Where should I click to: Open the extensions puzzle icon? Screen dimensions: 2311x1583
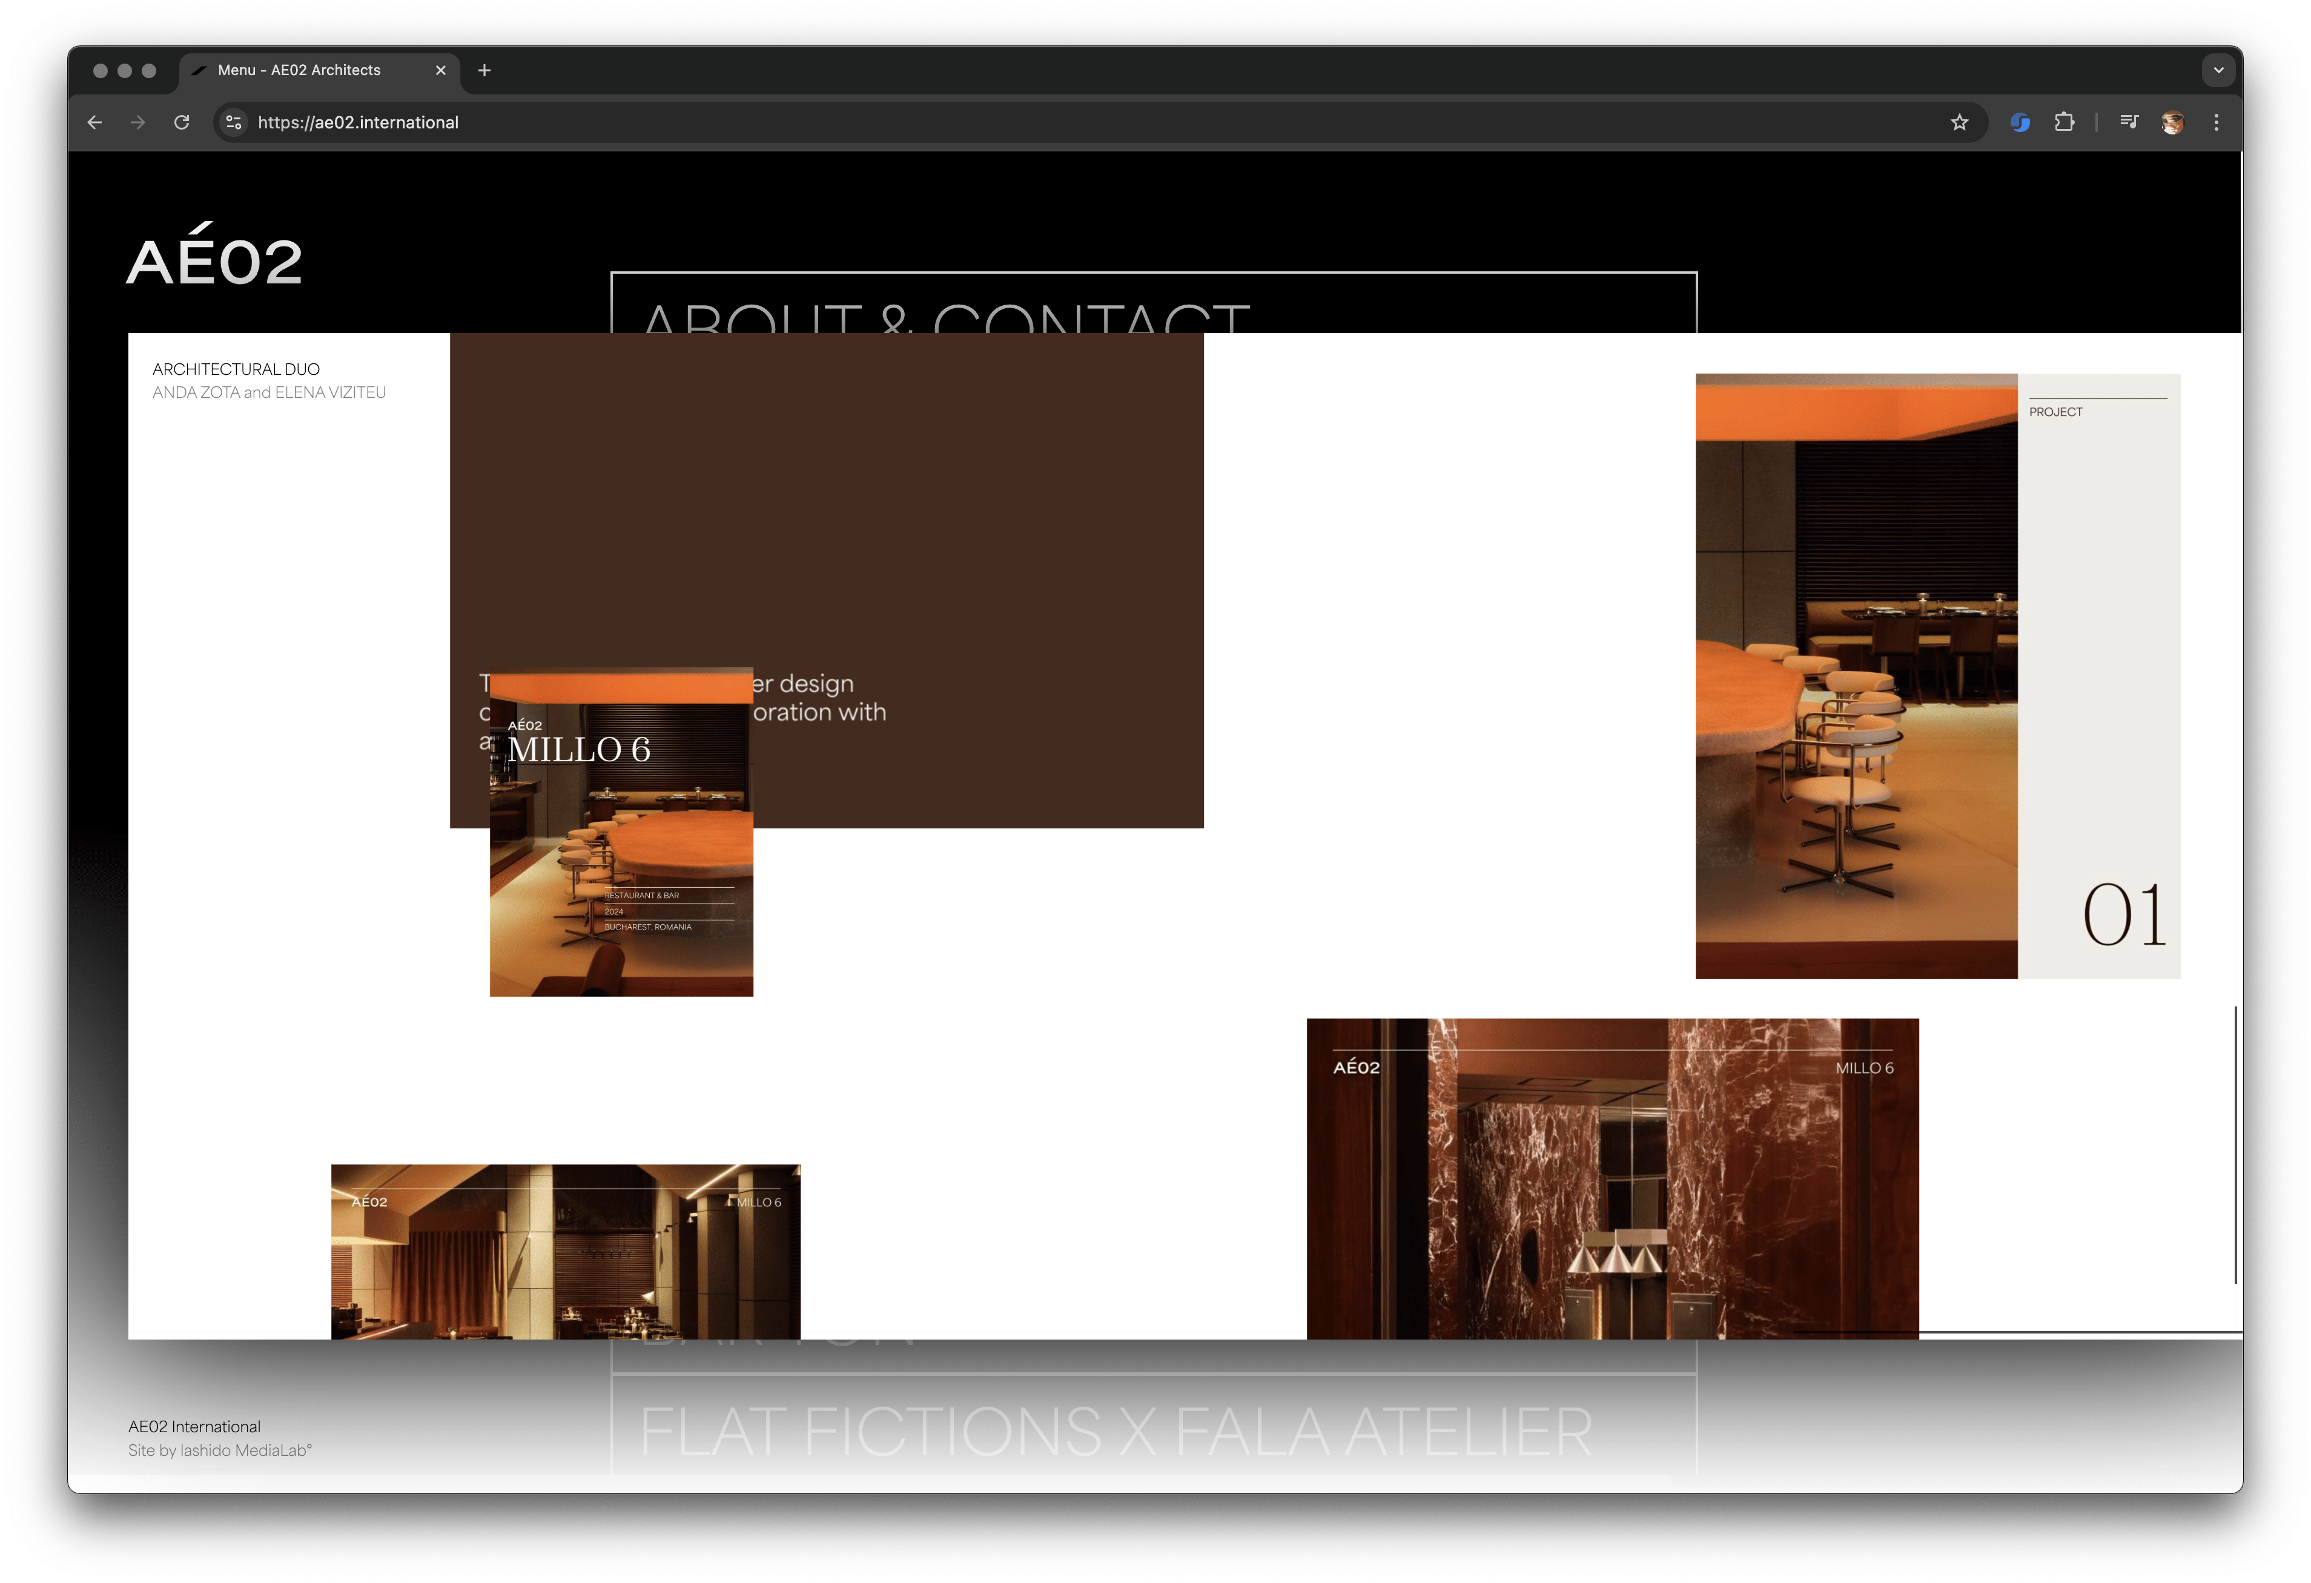[x=2065, y=122]
